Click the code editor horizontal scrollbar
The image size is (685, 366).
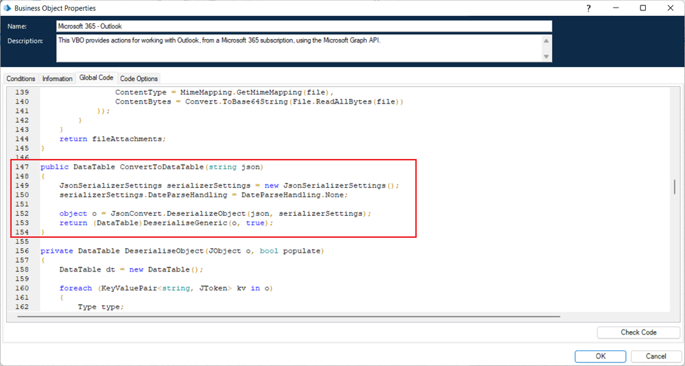coord(288,316)
